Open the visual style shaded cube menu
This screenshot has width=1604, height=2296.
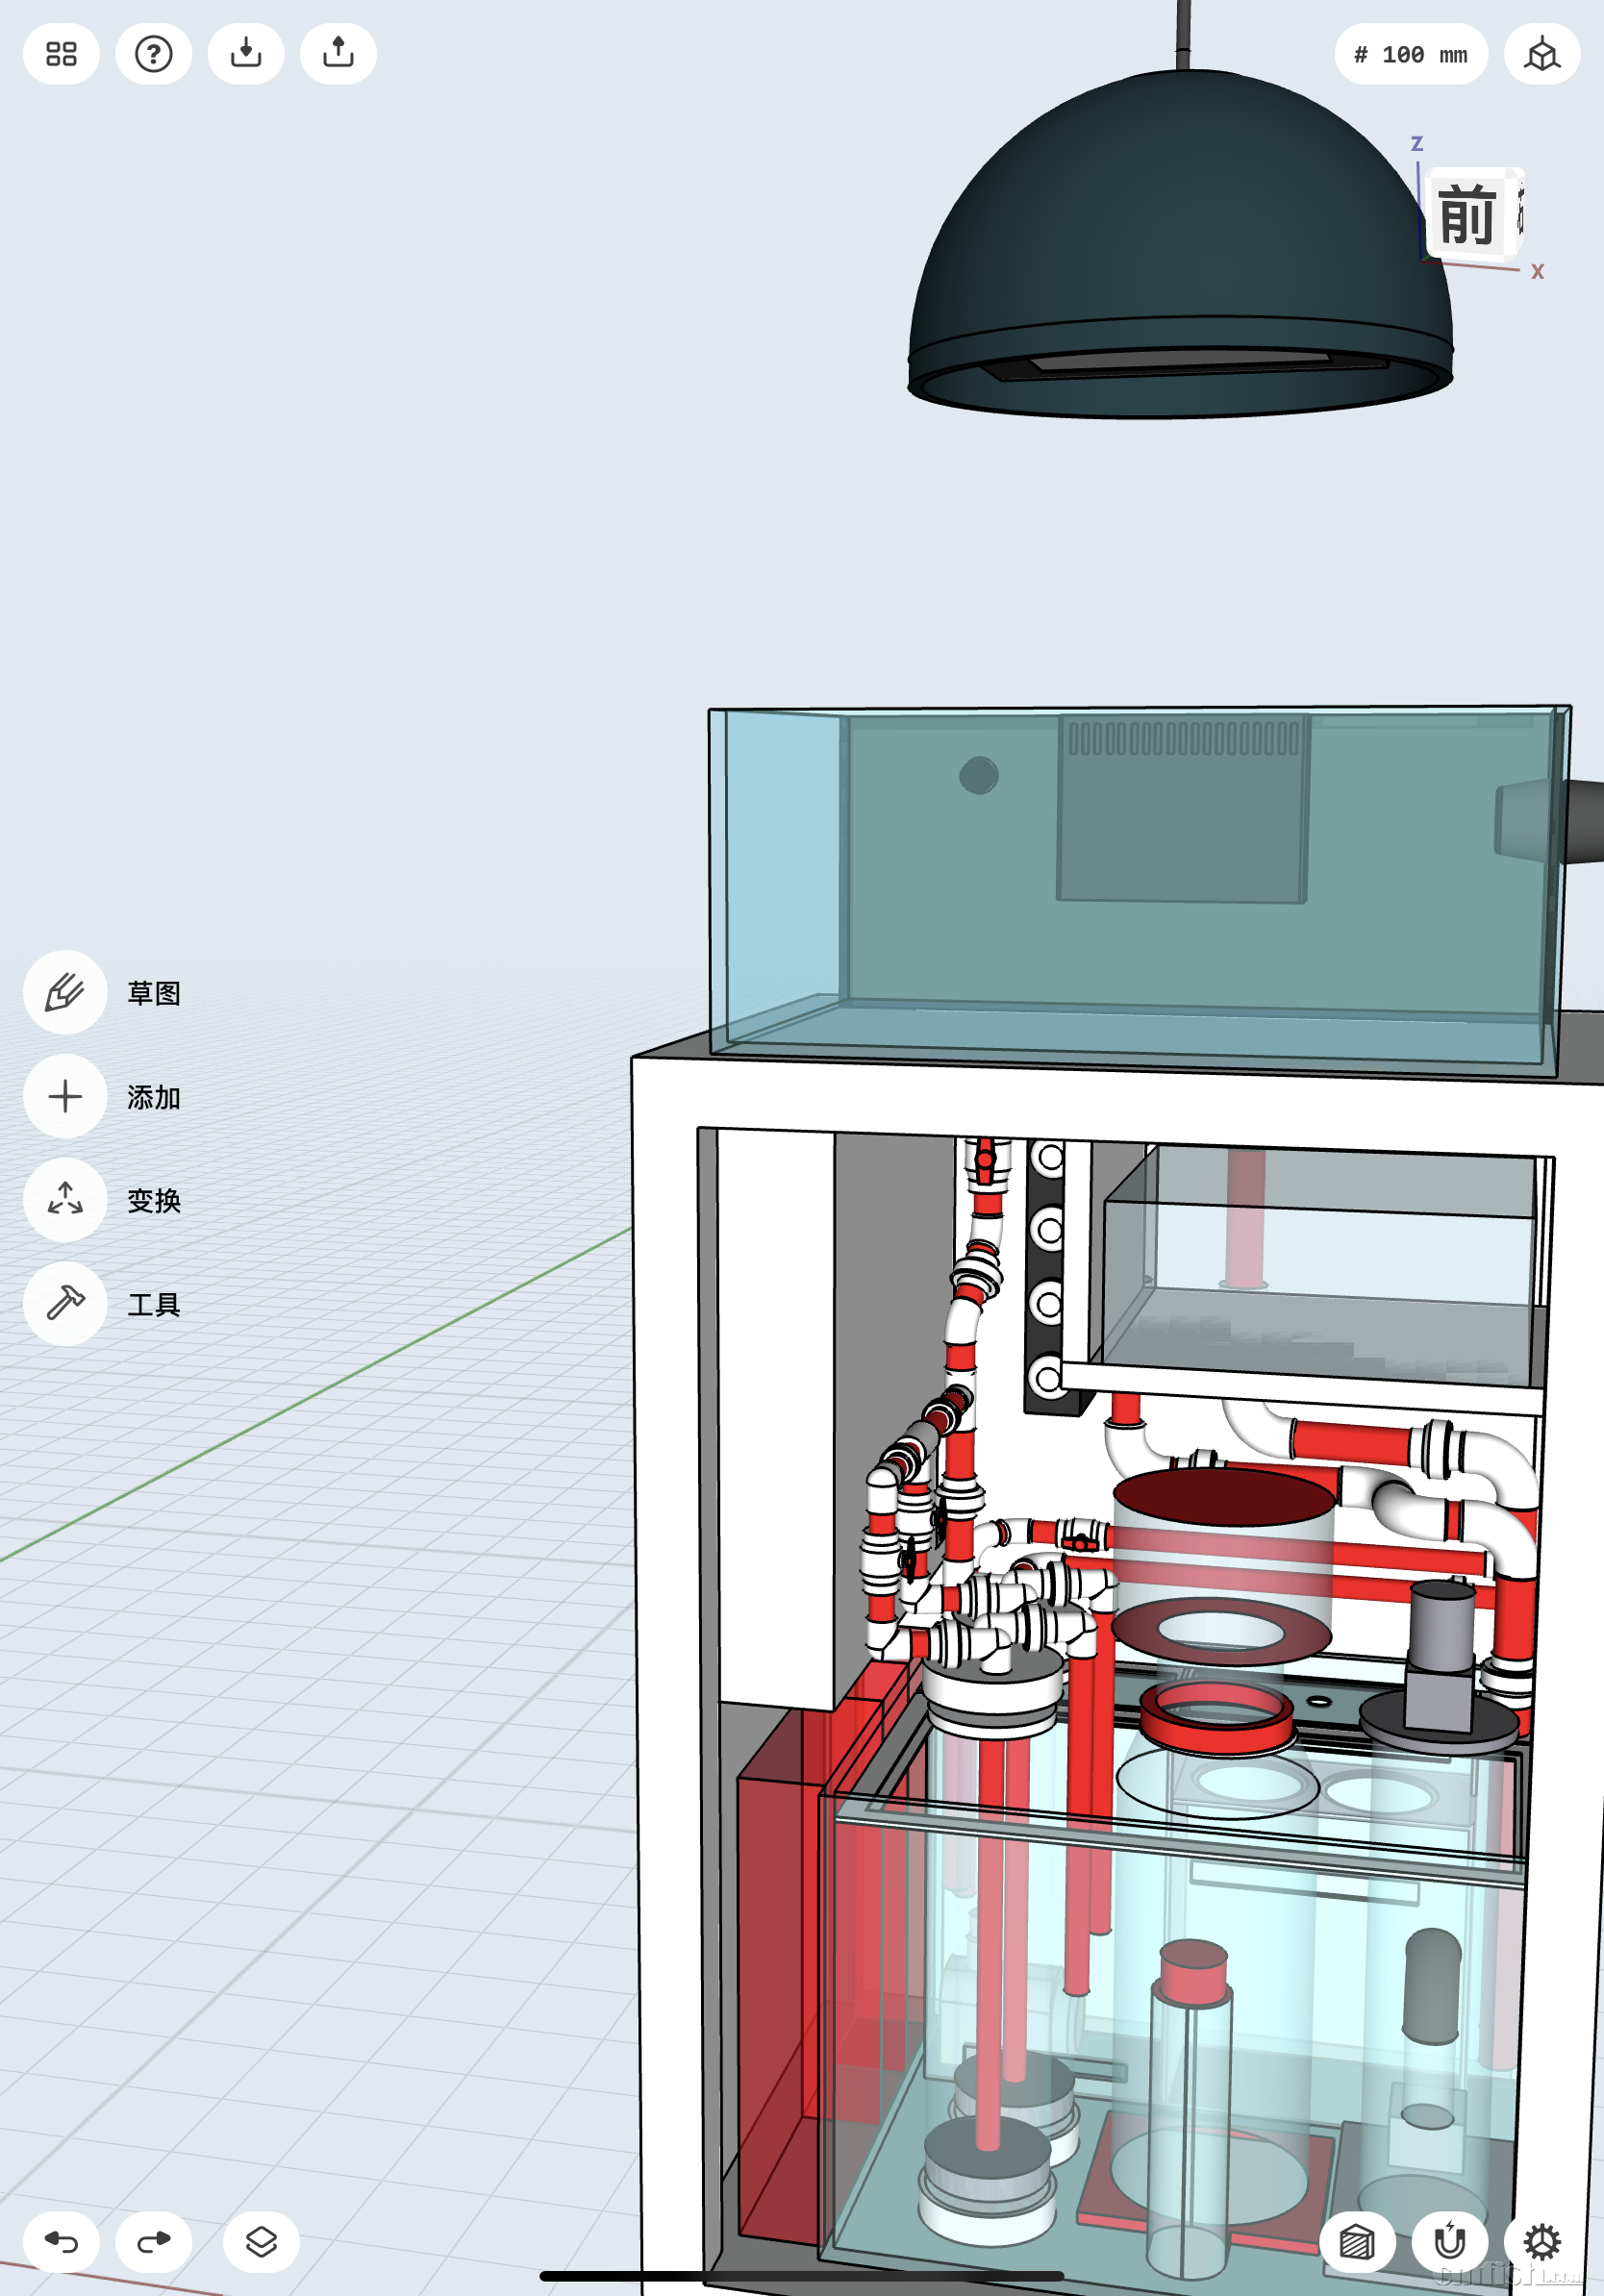(x=1356, y=2241)
